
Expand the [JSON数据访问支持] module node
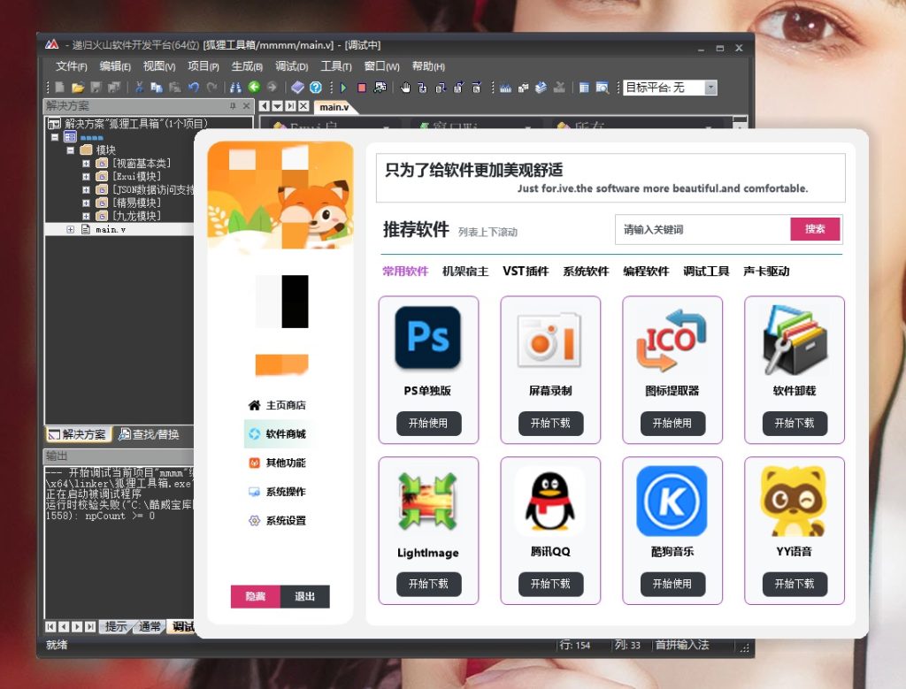point(86,189)
